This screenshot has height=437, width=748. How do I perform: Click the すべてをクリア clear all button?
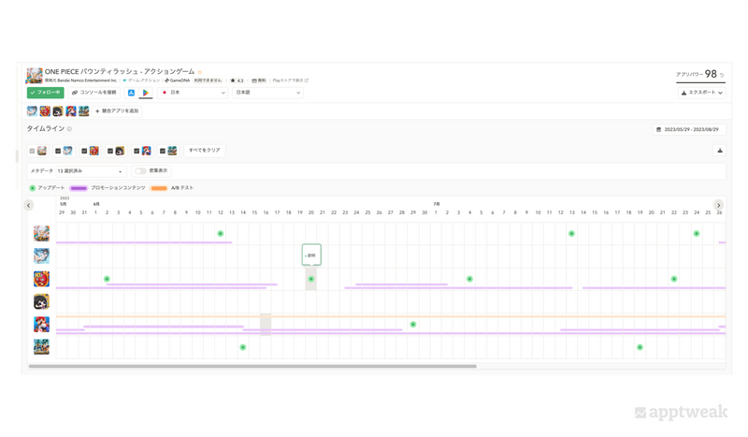click(x=205, y=151)
